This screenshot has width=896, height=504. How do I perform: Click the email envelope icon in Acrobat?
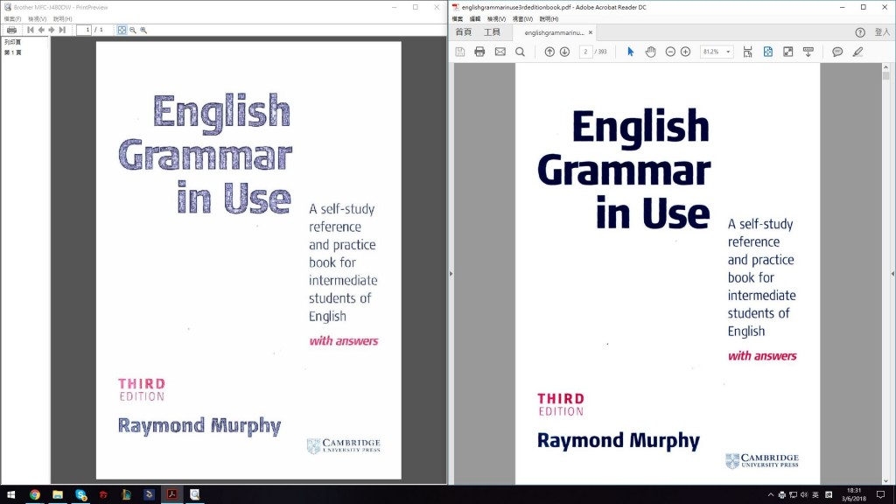tap(500, 52)
